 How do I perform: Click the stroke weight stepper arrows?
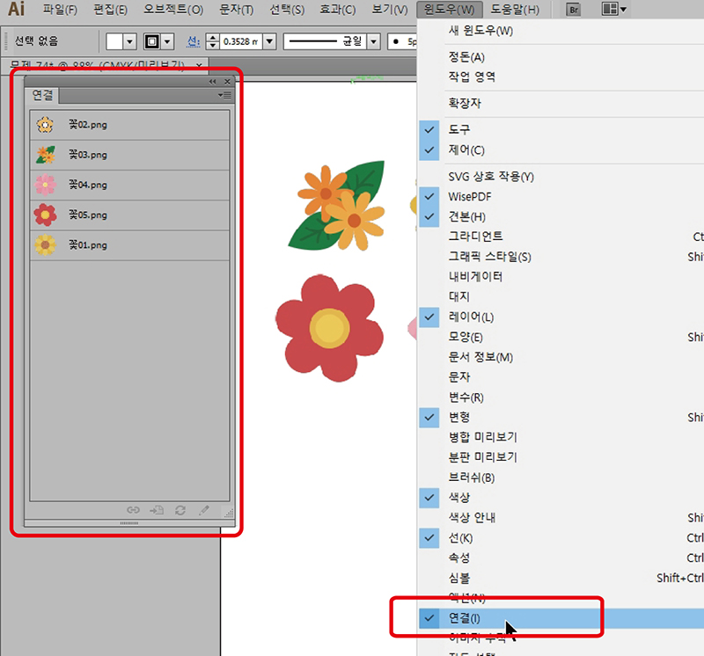click(212, 41)
